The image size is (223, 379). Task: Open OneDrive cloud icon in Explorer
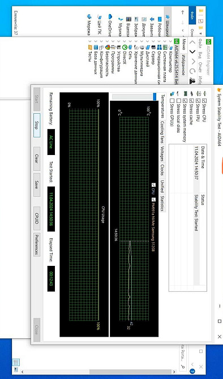point(110,16)
